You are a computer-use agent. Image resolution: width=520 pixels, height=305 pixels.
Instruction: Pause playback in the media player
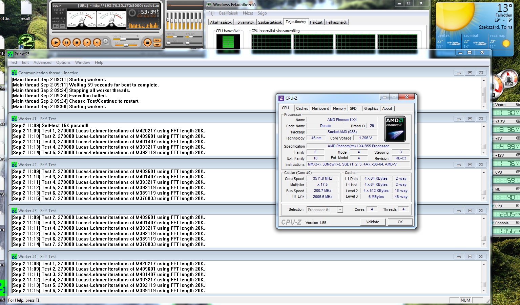click(66, 42)
